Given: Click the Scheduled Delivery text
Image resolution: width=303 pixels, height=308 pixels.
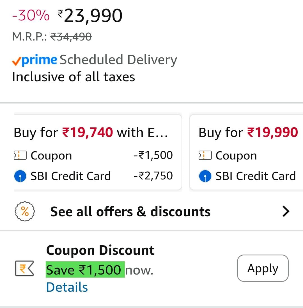Looking at the screenshot, I should pyautogui.click(x=118, y=60).
